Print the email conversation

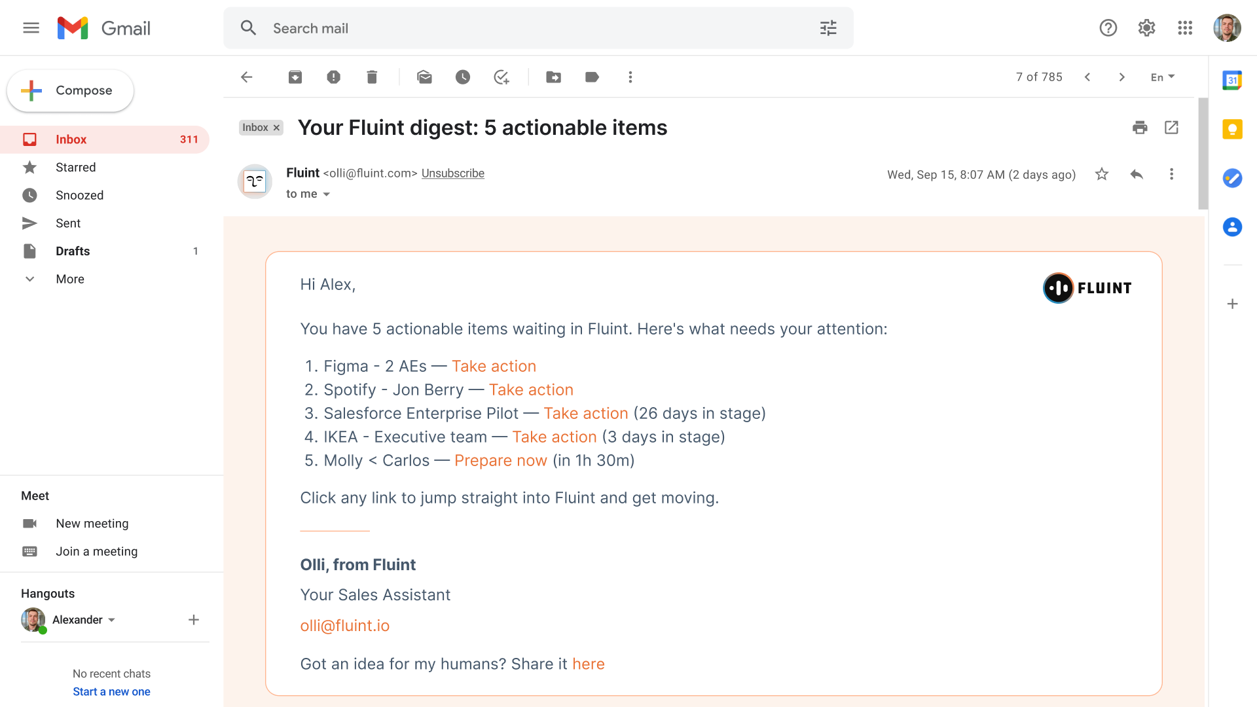1140,128
